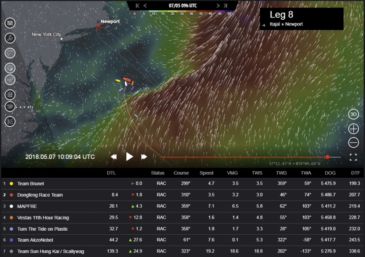Click the wind speed readout icon
Viewport: 365px width, 257px height.
tap(10, 107)
